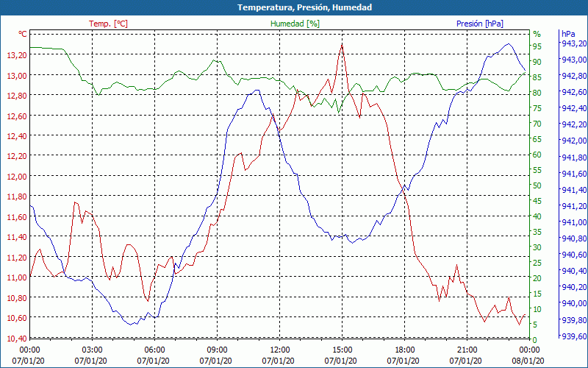Click humidity axis value "60"
Viewport: 588px width, 368px height.
[537, 155]
